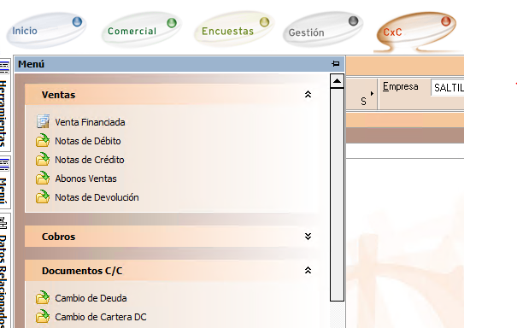The width and height of the screenshot is (517, 328).
Task: Click the Notas de Débito folder icon
Action: pyautogui.click(x=43, y=140)
